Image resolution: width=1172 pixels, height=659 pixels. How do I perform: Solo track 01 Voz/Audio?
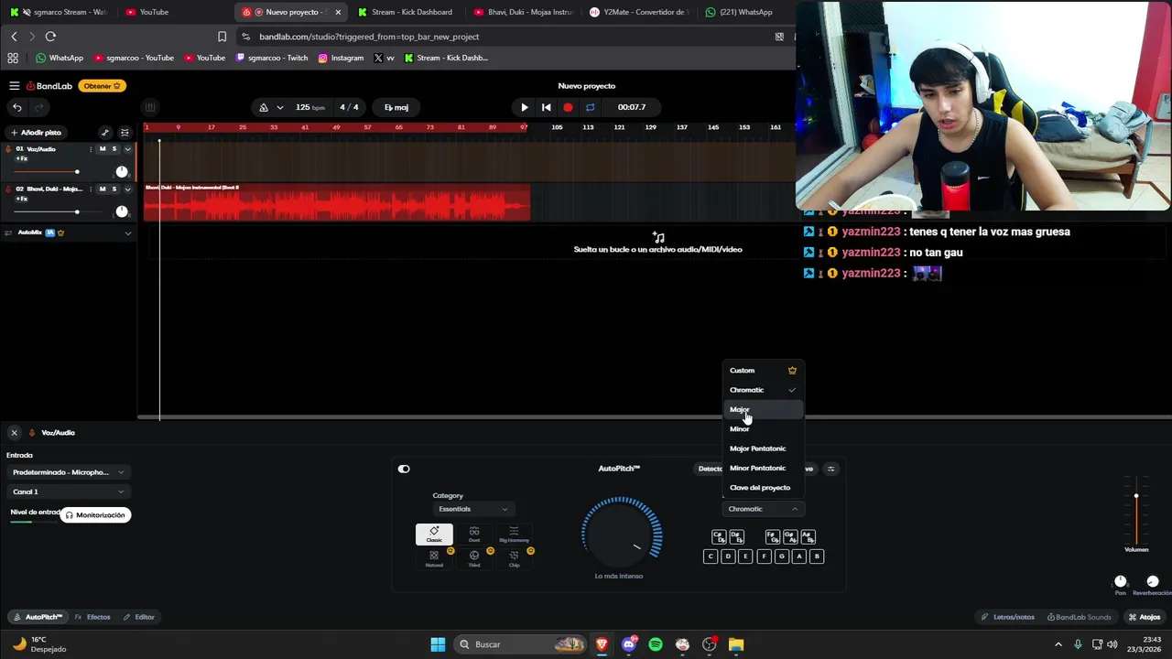click(x=114, y=148)
